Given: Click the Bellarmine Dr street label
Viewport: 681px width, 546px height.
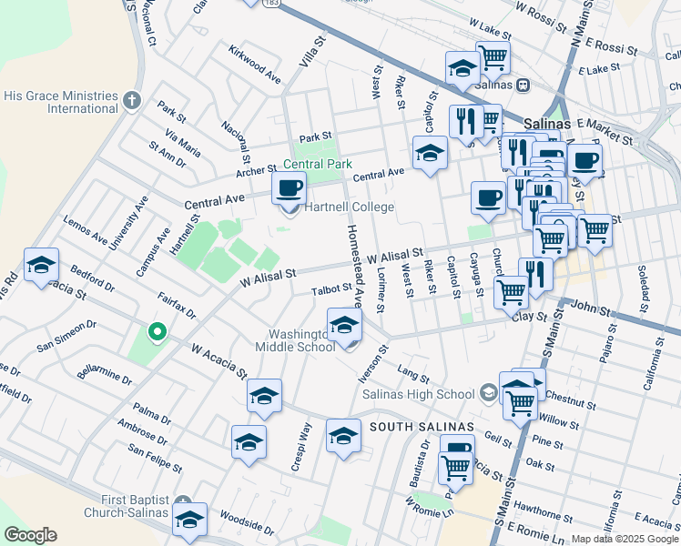Looking at the screenshot, I should pos(105,376).
